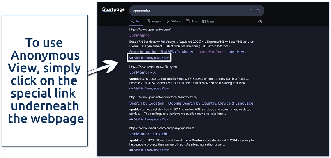
Task: Switch to the Images tab
Action: [154, 21]
